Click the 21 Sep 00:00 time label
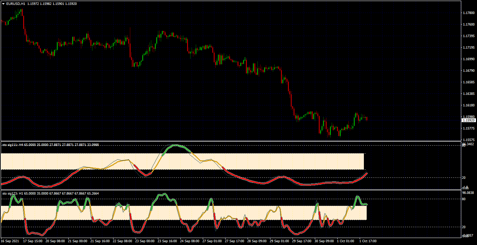 coord(78,241)
